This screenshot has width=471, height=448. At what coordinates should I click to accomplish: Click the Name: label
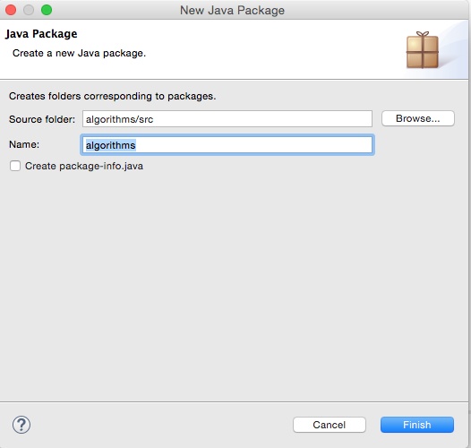24,144
